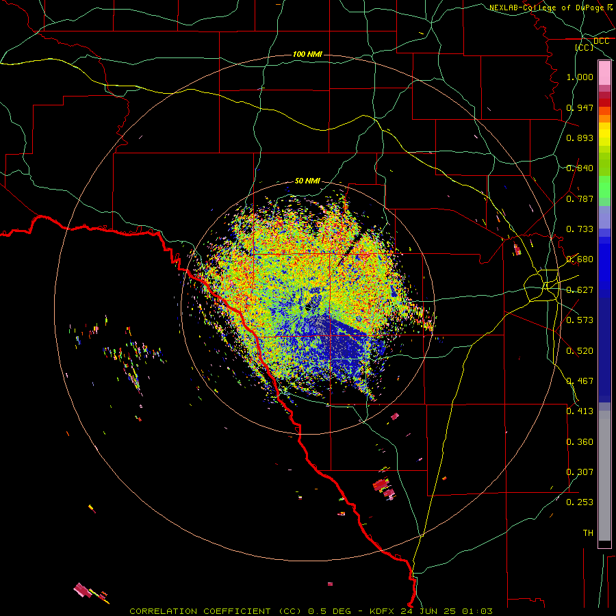Click the 0.840 value on the color scale
Screen dimensions: 616x616
[x=580, y=168]
